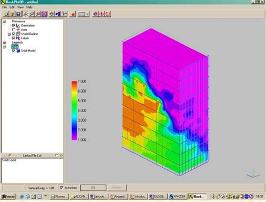Click the first red rotation axis icon
The height and width of the screenshot is (202, 266).
pos(95,14)
